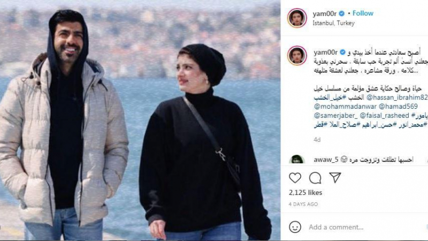This screenshot has height=241, width=428.
Task: Open awaw_5 commenter avatar
Action: pos(297,159)
